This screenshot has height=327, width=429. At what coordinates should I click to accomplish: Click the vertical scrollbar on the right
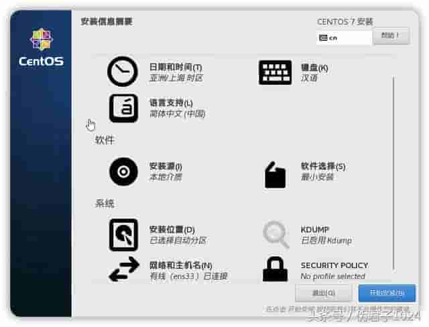[393, 174]
